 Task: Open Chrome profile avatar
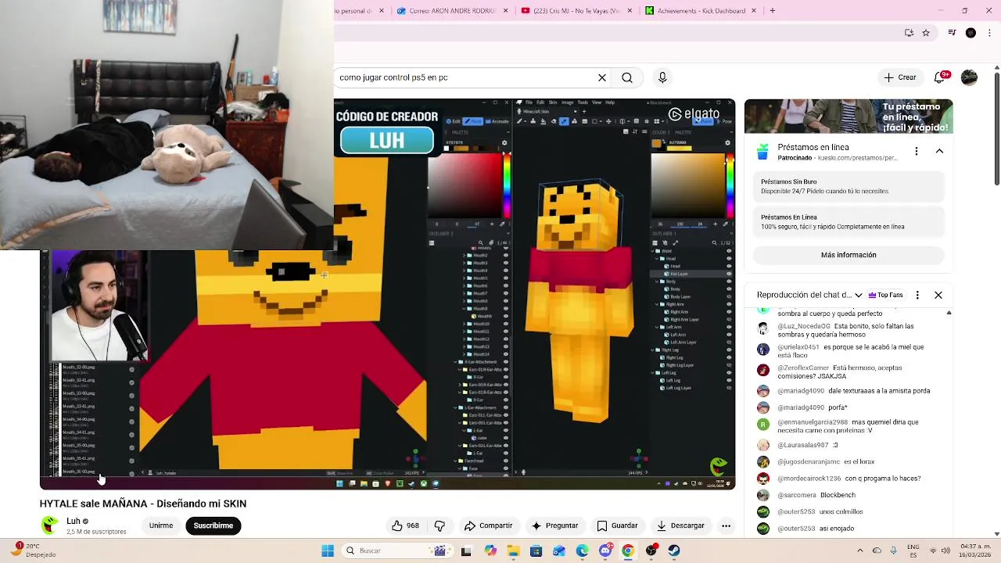click(971, 33)
